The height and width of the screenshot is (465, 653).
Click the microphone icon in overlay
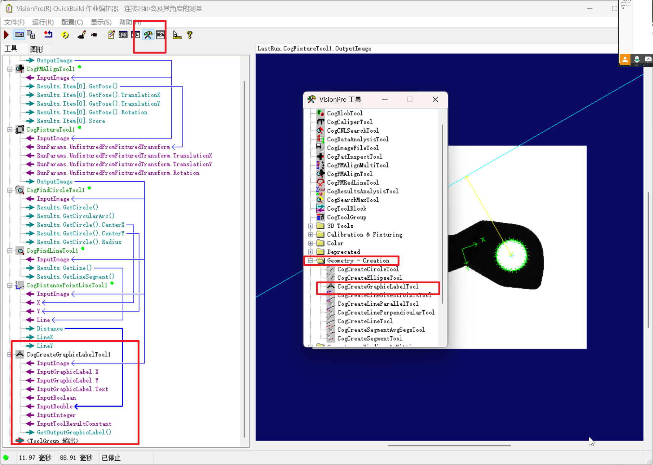point(637,59)
